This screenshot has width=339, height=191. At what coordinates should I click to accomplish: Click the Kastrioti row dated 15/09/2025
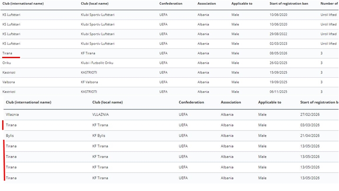(169, 72)
